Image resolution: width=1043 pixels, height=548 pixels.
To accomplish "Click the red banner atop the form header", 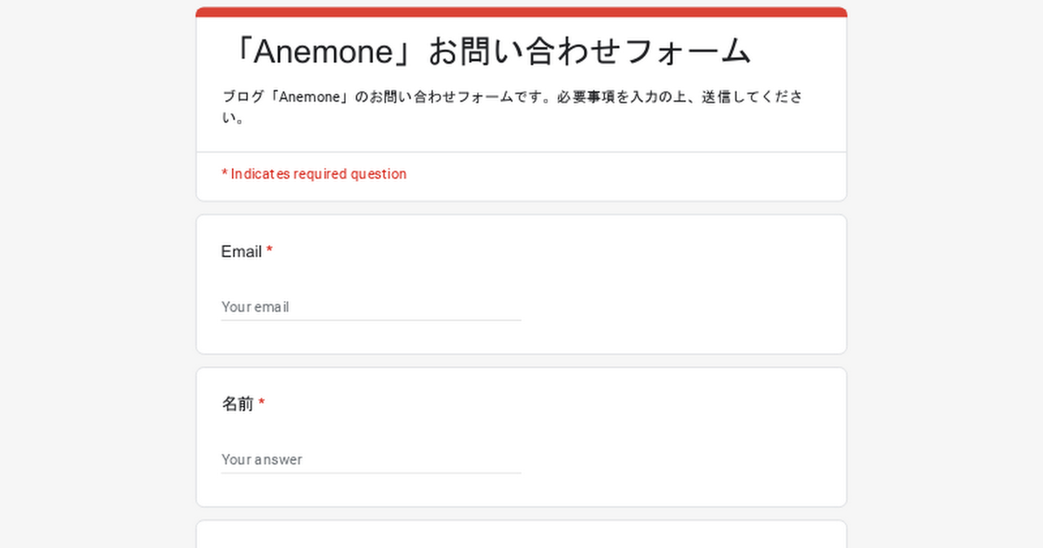I will coord(521,12).
